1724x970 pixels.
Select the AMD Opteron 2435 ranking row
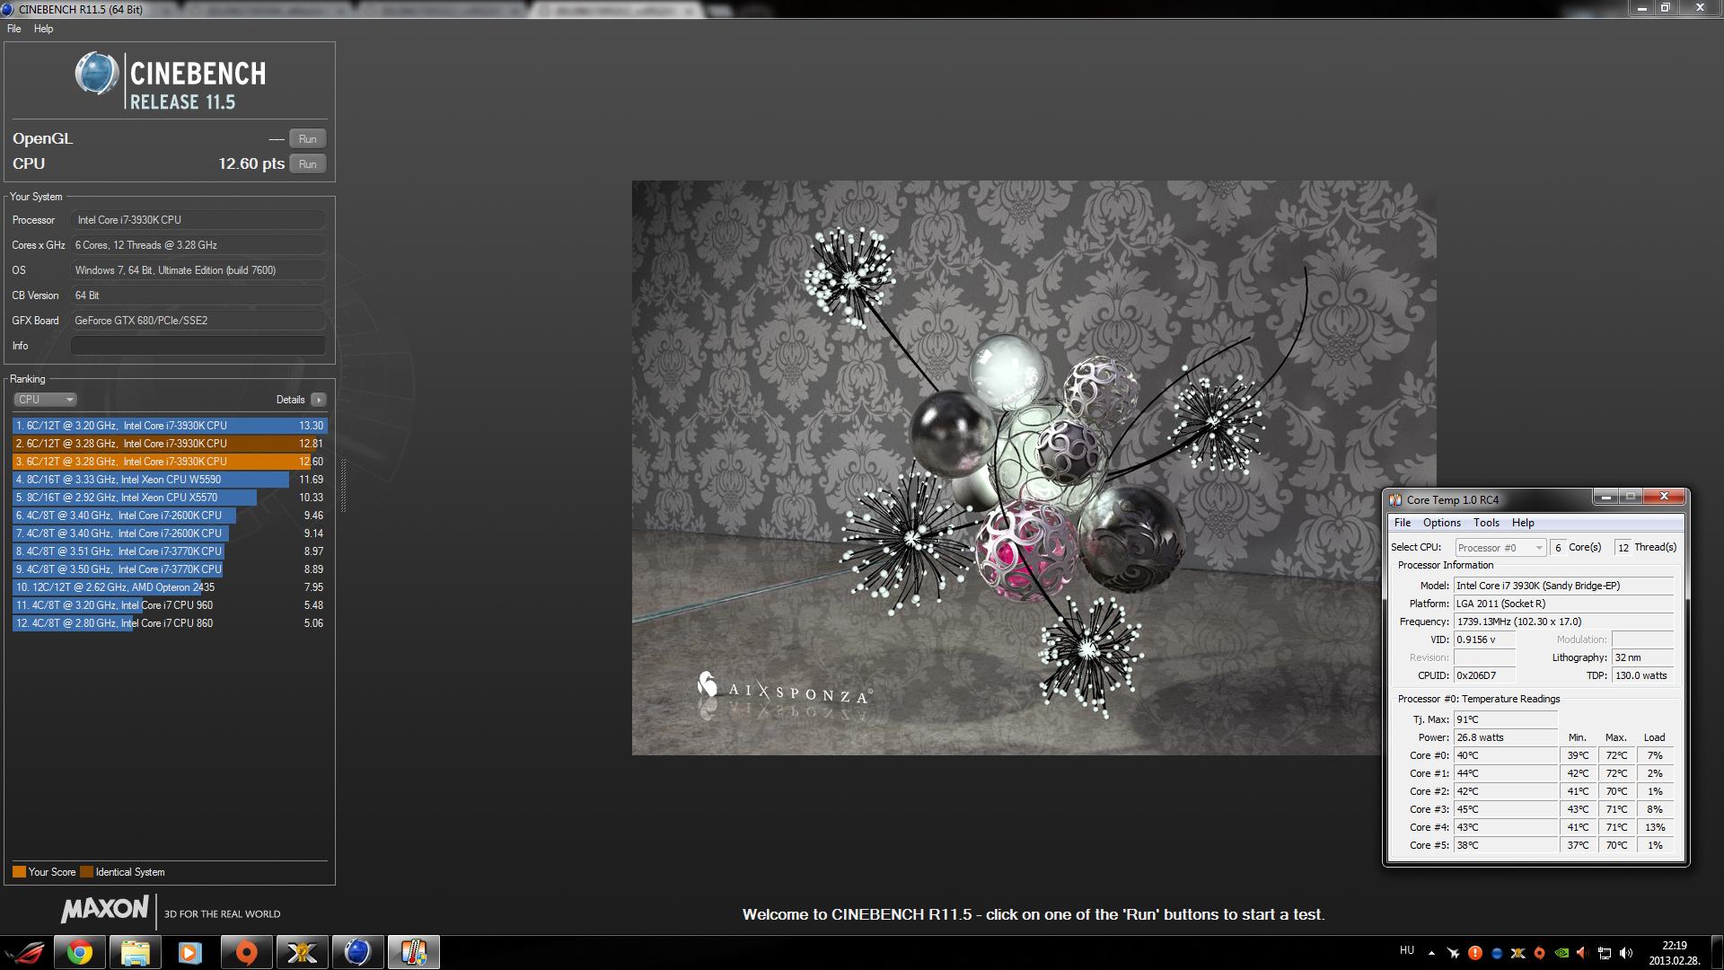click(x=170, y=587)
